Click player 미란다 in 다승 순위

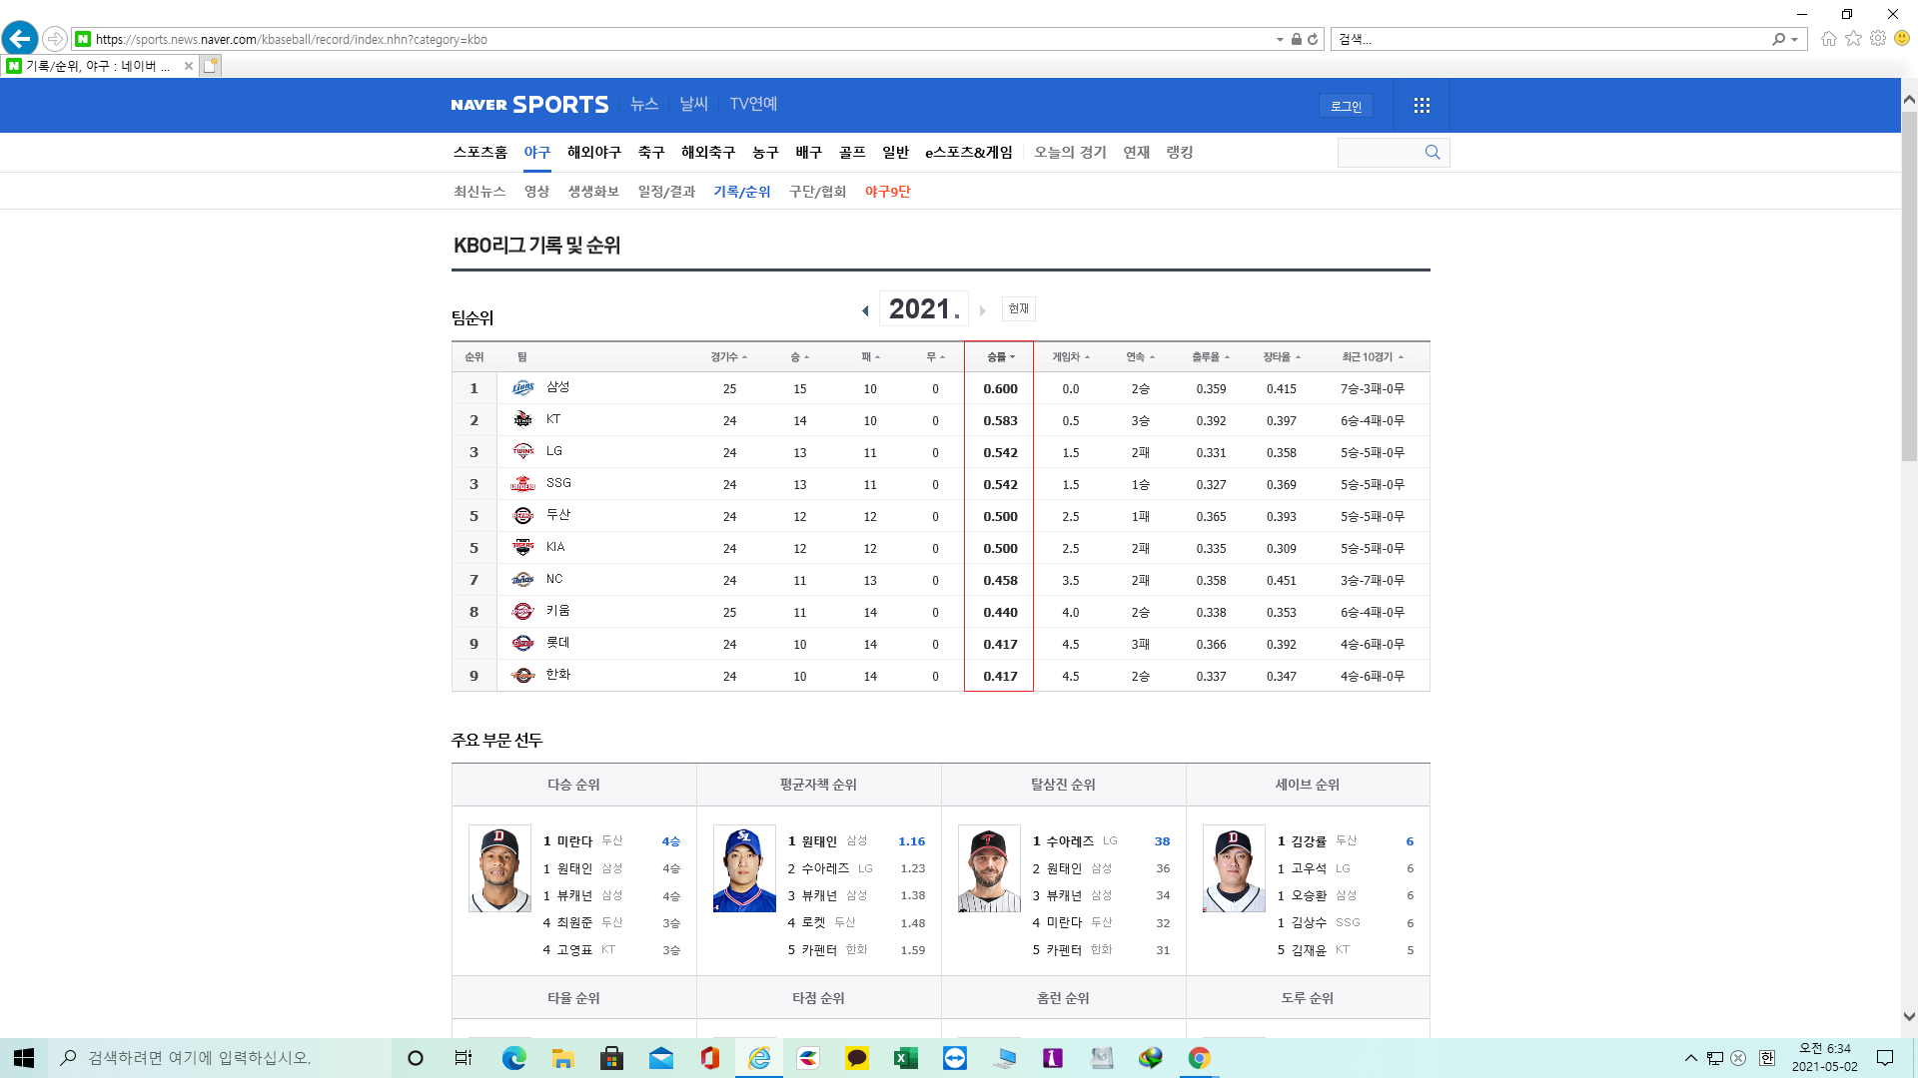tap(574, 841)
